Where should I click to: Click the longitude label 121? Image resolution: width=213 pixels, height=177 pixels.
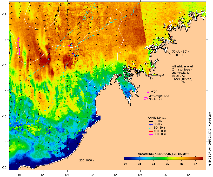coord(67,175)
